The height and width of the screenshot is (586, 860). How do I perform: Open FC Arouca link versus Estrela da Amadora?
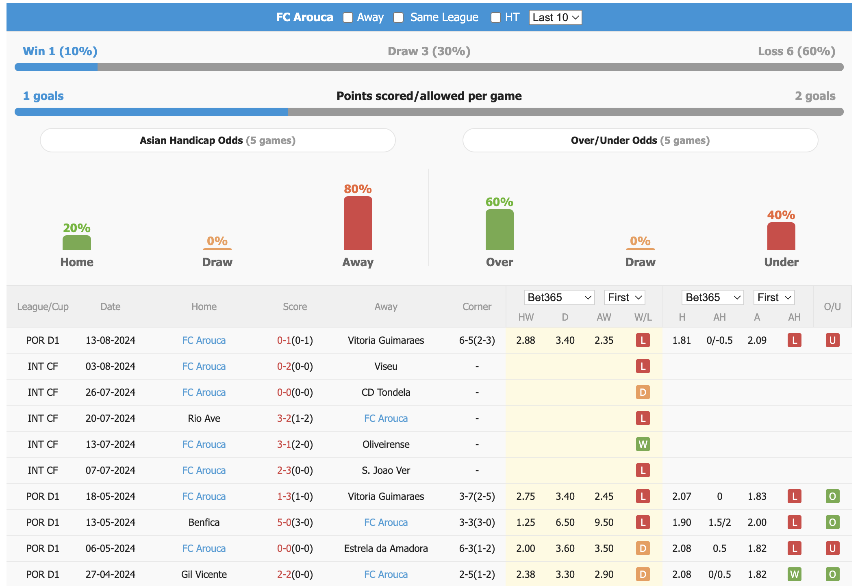click(204, 548)
